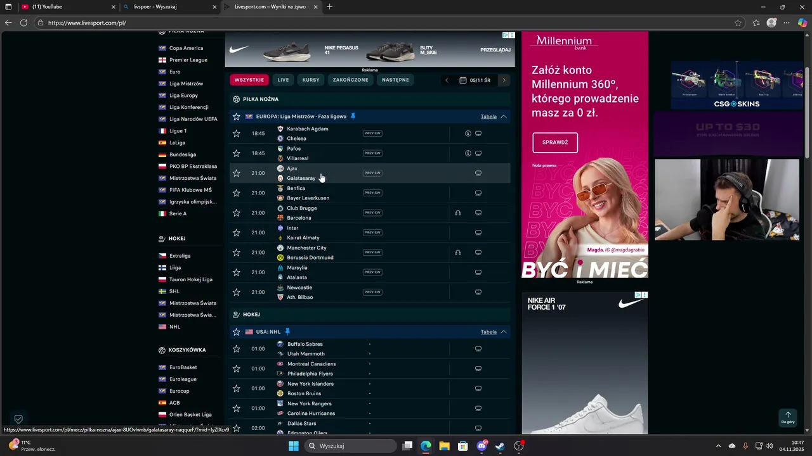Favorite the Club Brugge vs Barcelona match star
The width and height of the screenshot is (812, 456).
click(237, 213)
